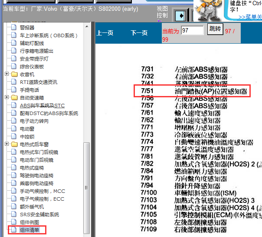Click component row 7/100 車輛傾斜感知器(ISM)
Viewport: 262px width, 237px height.
[189, 193]
